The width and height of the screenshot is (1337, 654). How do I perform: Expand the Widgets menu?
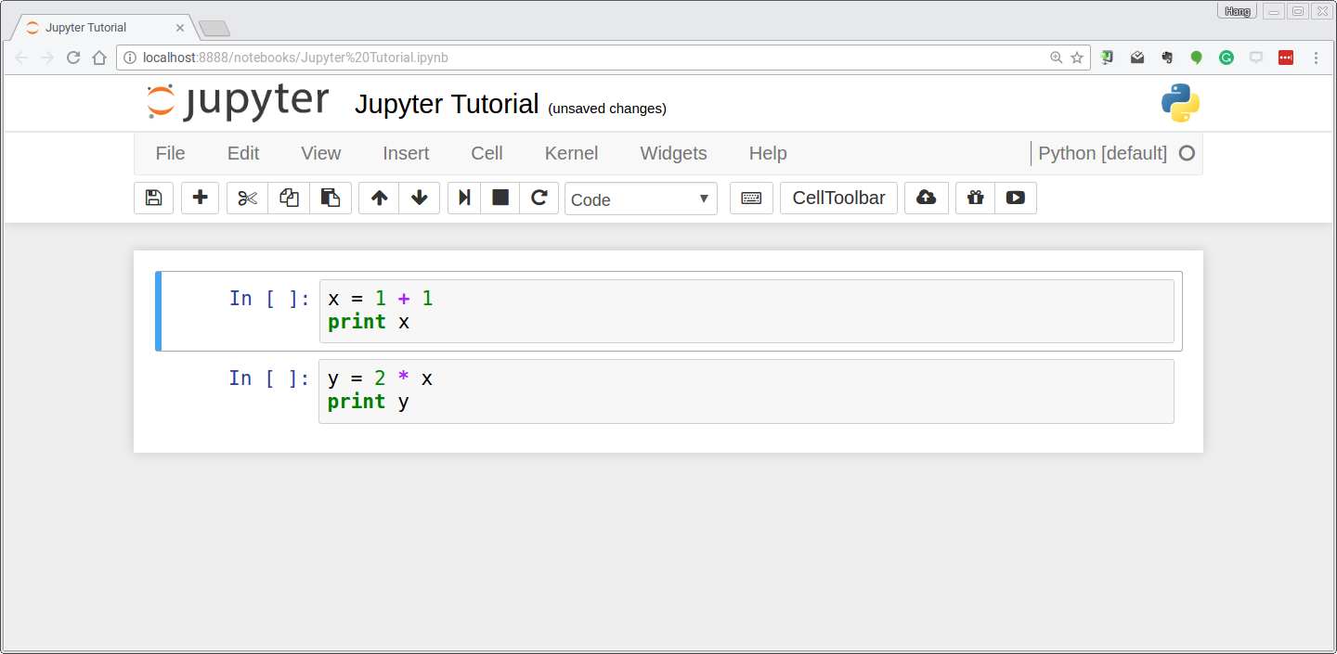(673, 153)
